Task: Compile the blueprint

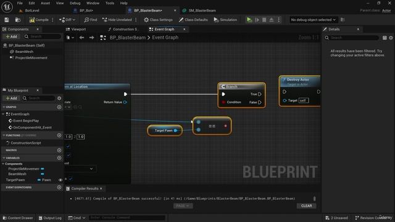Action: [39, 20]
